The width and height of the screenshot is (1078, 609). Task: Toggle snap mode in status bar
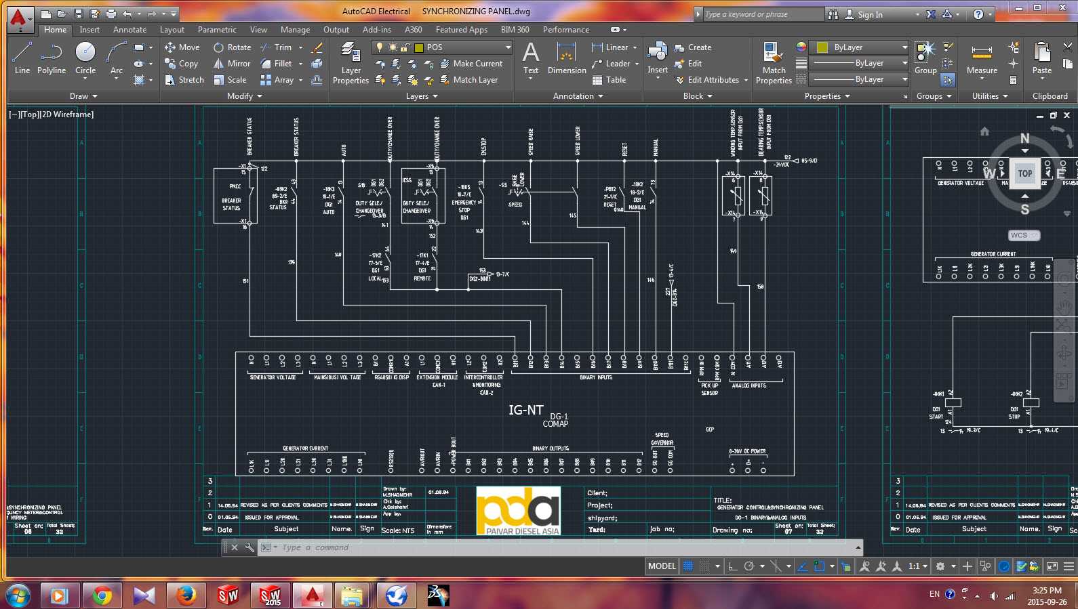coord(704,566)
